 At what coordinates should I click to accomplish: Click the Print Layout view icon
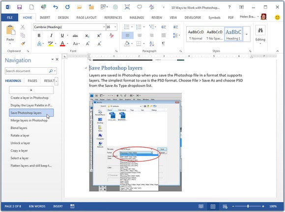213,206
